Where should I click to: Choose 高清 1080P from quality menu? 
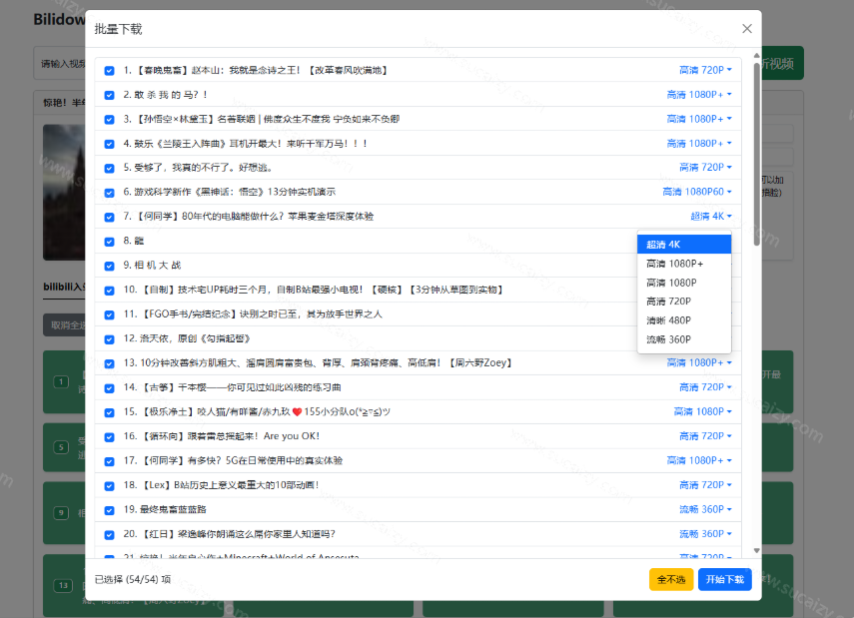tap(684, 283)
